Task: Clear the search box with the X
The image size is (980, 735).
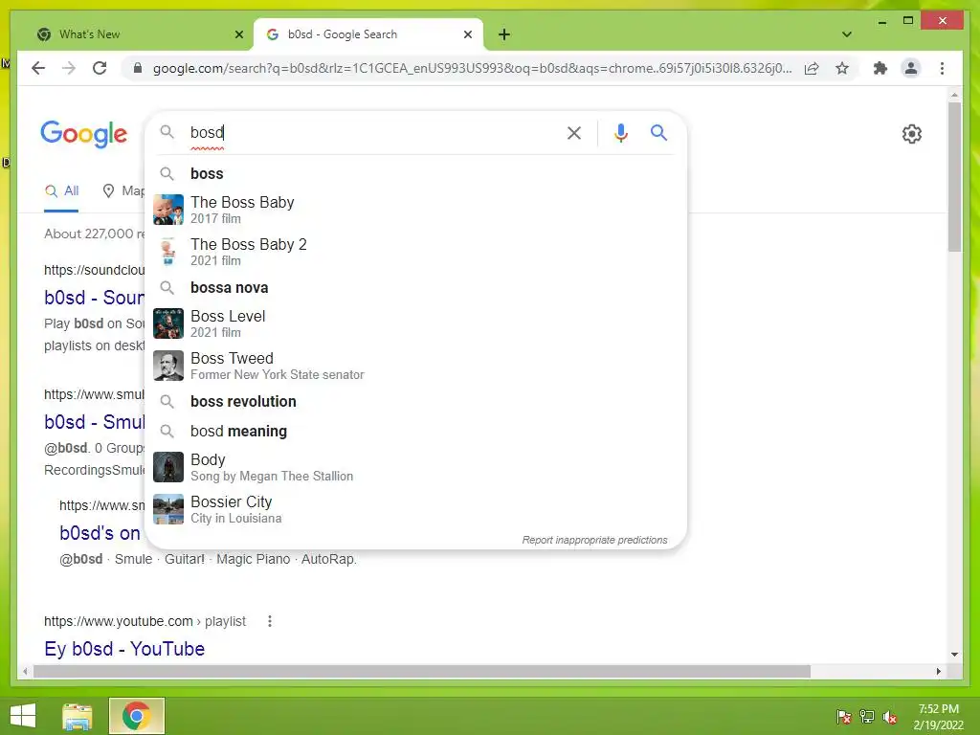Action: coord(574,133)
